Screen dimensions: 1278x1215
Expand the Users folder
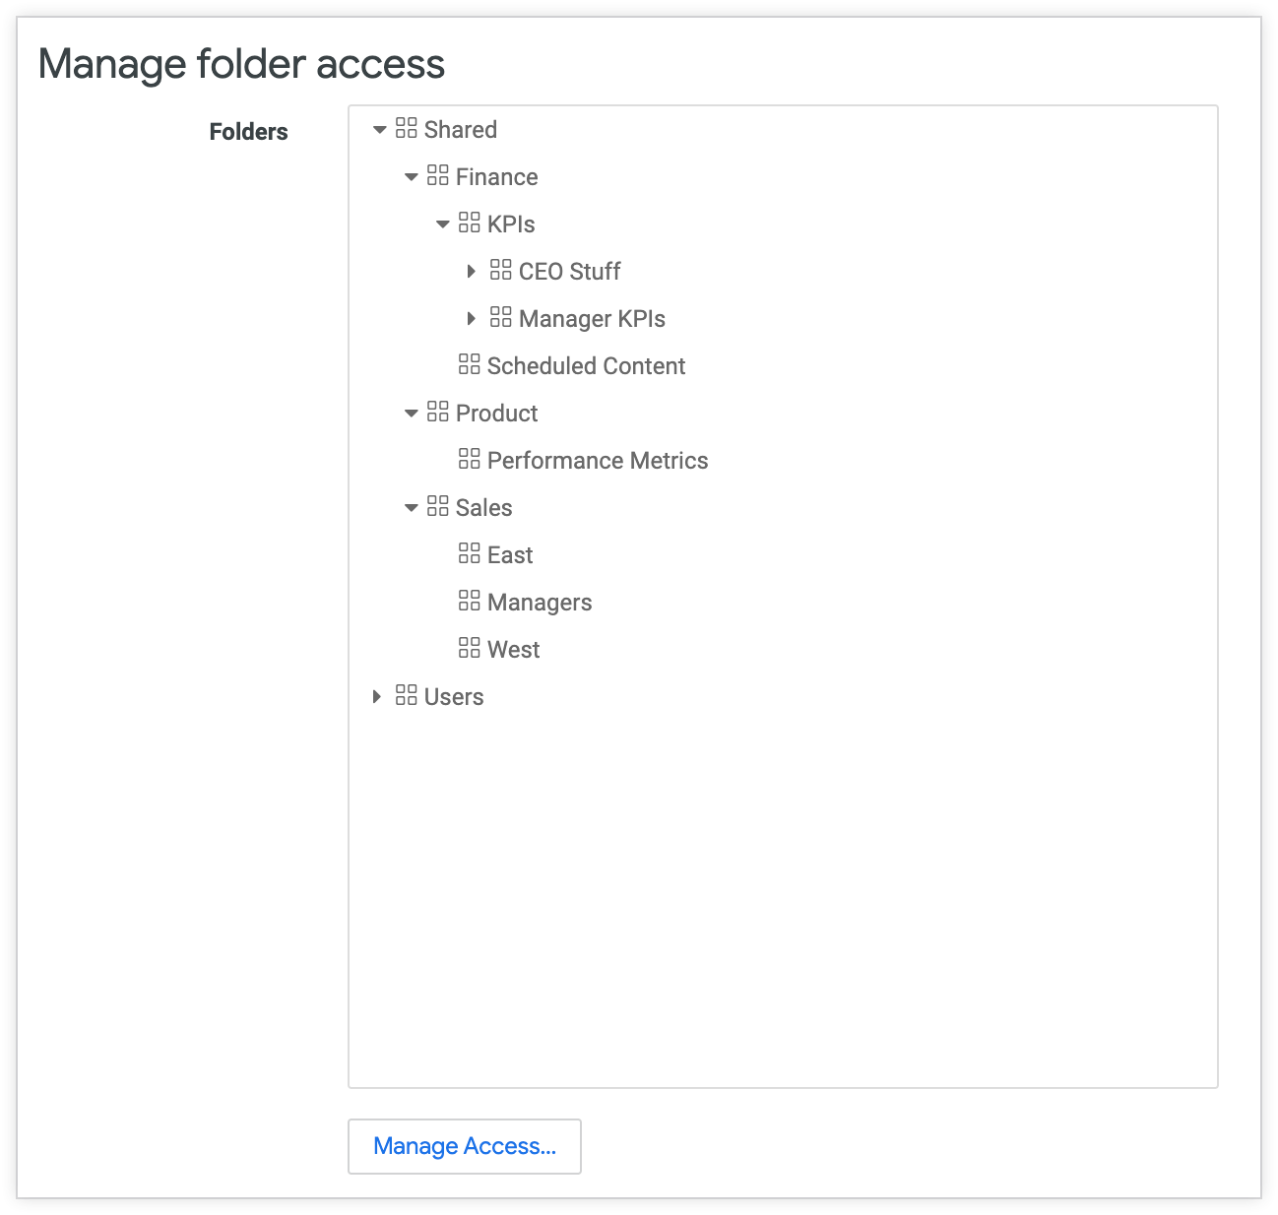(377, 696)
